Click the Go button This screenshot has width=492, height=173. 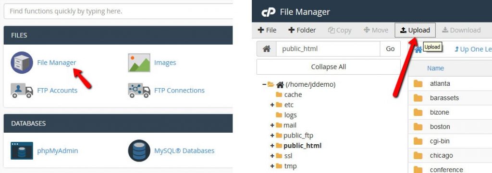pyautogui.click(x=390, y=49)
